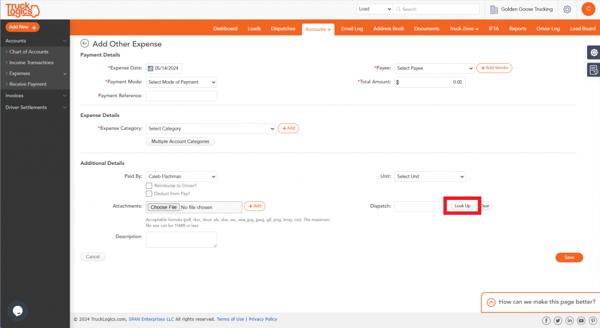Click the Add Vendor button
The width and height of the screenshot is (600, 328).
coord(495,68)
